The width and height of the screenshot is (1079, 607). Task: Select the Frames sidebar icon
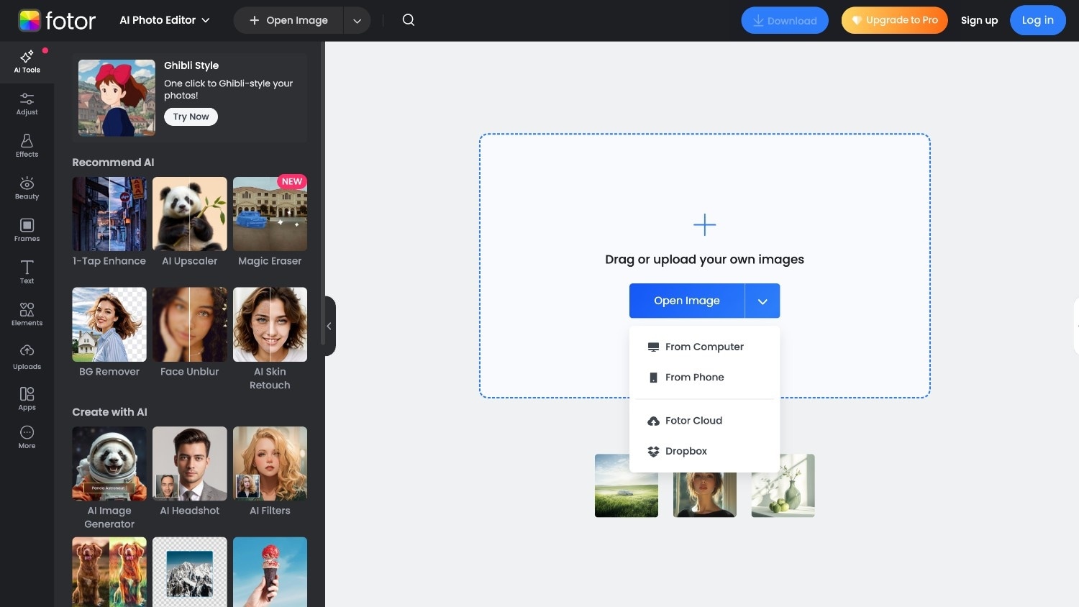click(x=27, y=230)
